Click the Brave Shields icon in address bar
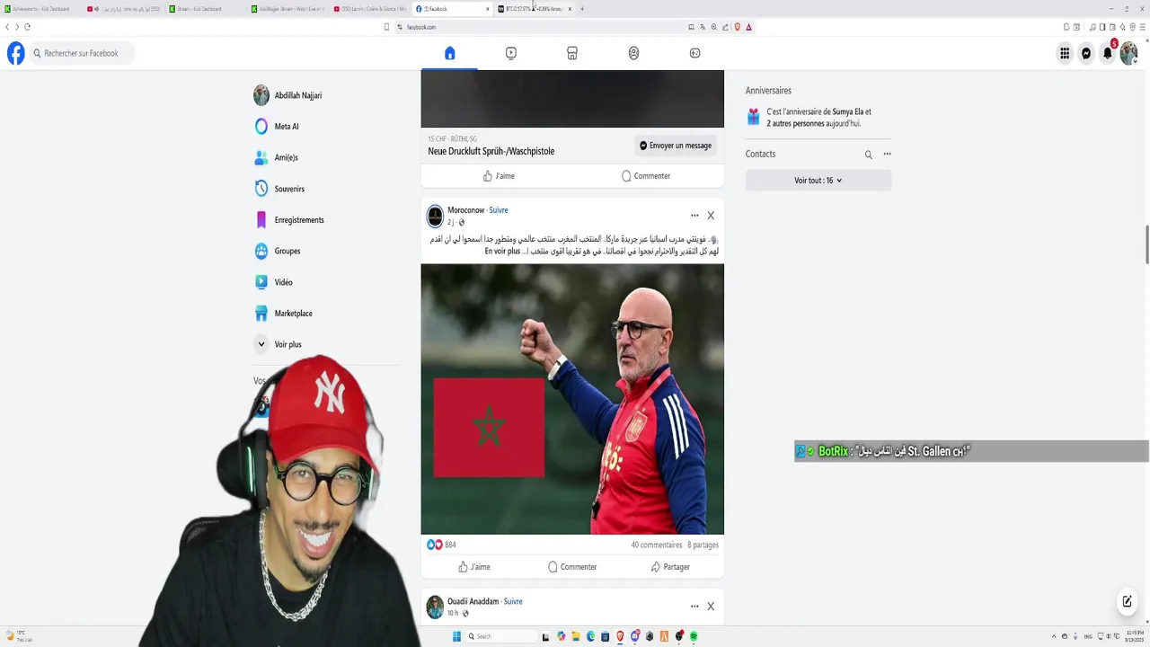This screenshot has width=1150, height=647. 738,27
